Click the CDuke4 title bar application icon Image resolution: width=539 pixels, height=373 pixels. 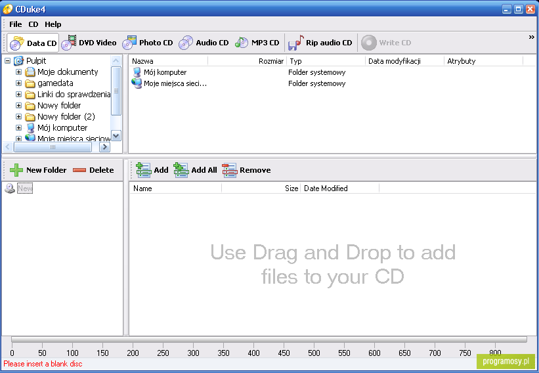[x=8, y=9]
